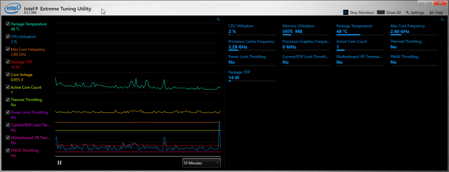Toggle Package TDP checkbox

click(x=8, y=62)
